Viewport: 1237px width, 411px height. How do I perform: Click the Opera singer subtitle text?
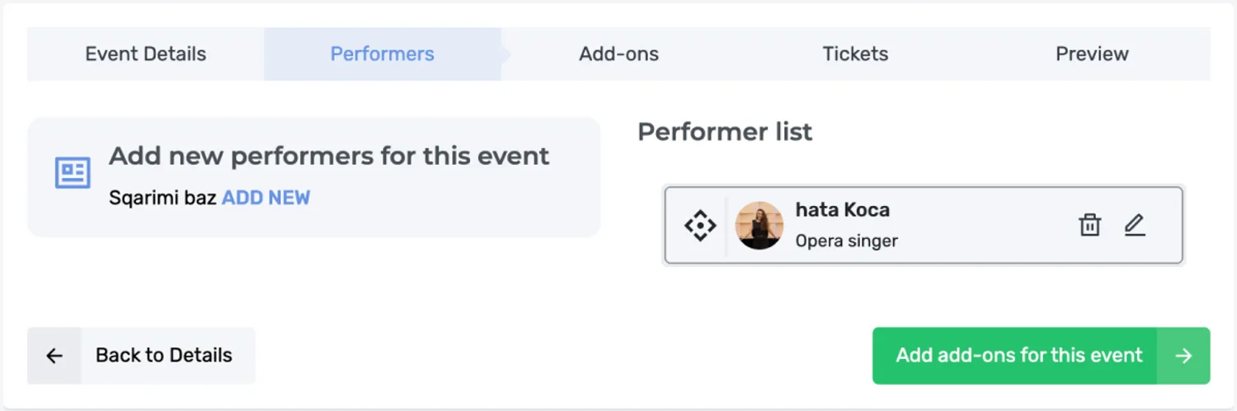pyautogui.click(x=846, y=241)
